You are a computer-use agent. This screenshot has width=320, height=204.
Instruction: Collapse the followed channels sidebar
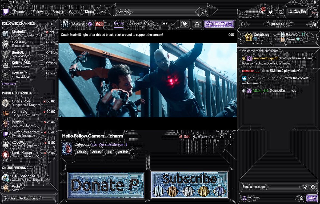click(x=53, y=24)
